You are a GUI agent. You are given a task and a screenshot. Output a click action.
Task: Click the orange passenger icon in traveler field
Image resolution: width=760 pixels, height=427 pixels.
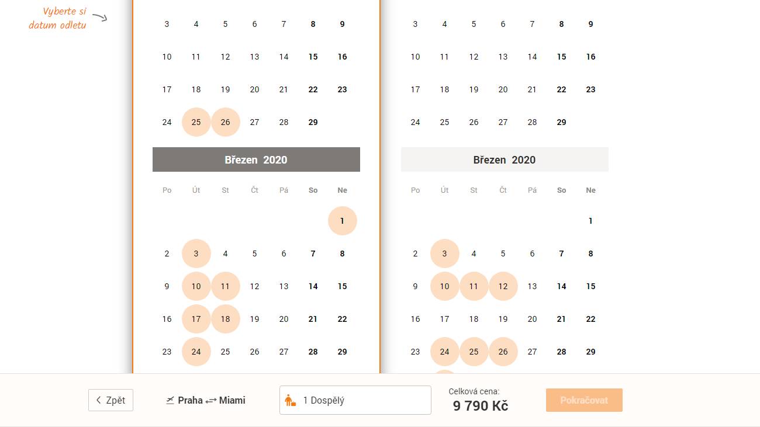tap(290, 400)
